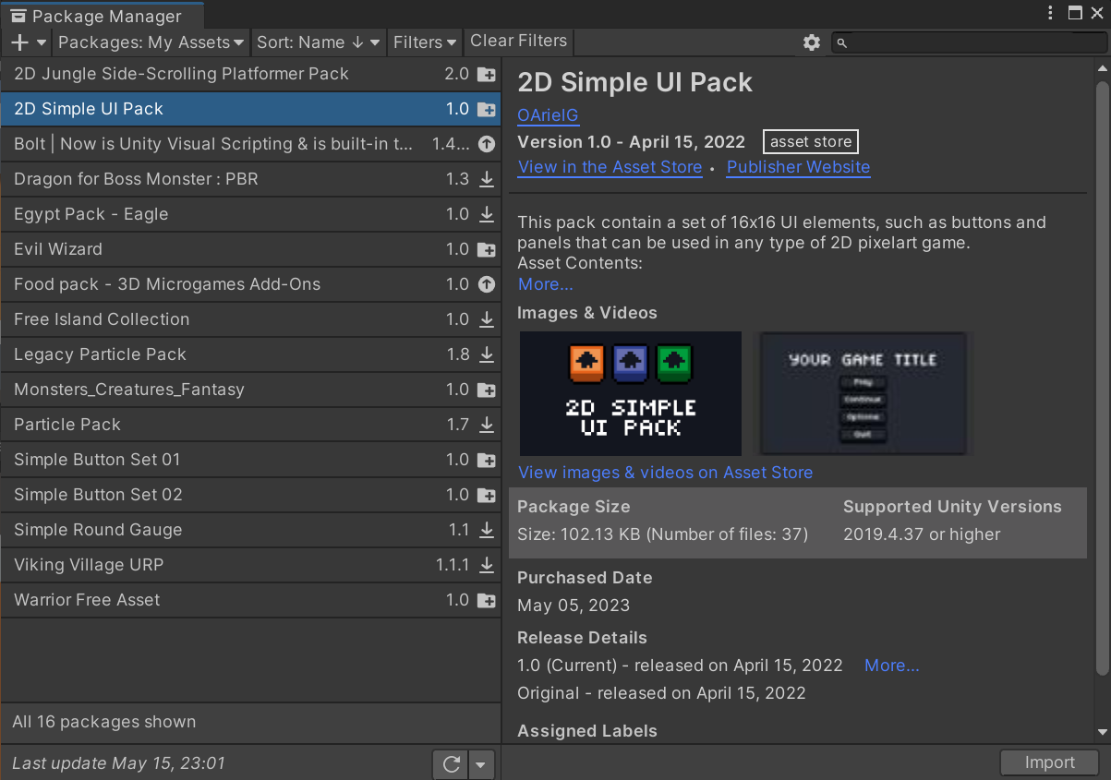Select Simple Round Gauge package

pos(250,530)
